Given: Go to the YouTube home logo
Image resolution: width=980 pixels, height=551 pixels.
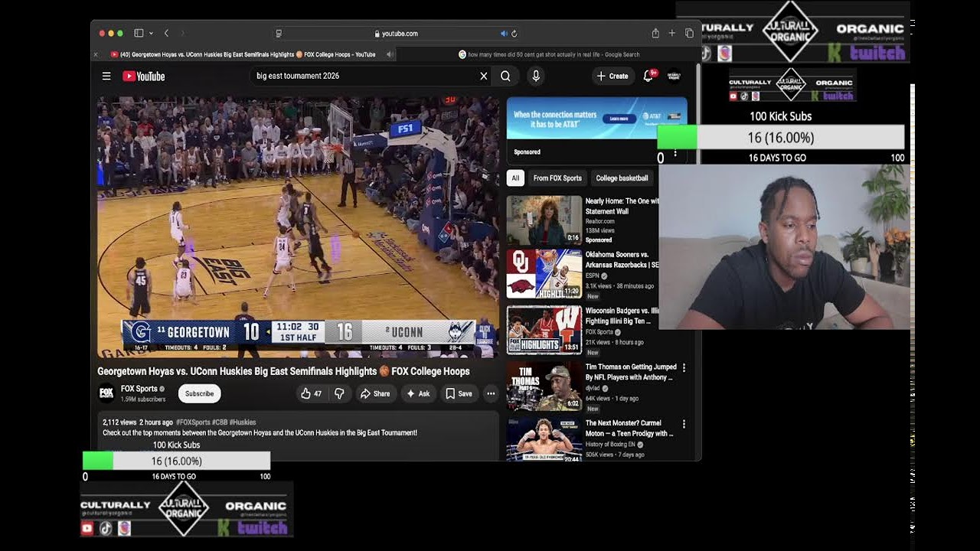Looking at the screenshot, I should point(143,76).
